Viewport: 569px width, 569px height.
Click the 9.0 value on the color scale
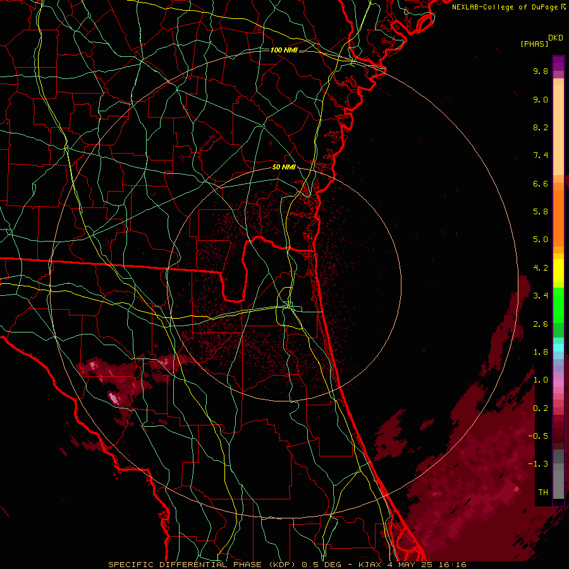click(541, 99)
